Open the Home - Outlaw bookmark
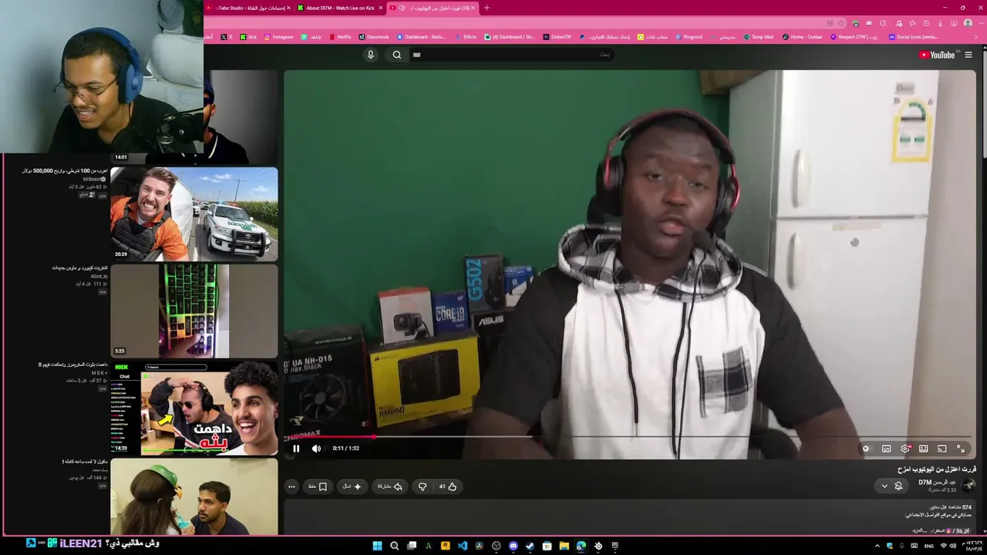The width and height of the screenshot is (987, 555). point(803,37)
